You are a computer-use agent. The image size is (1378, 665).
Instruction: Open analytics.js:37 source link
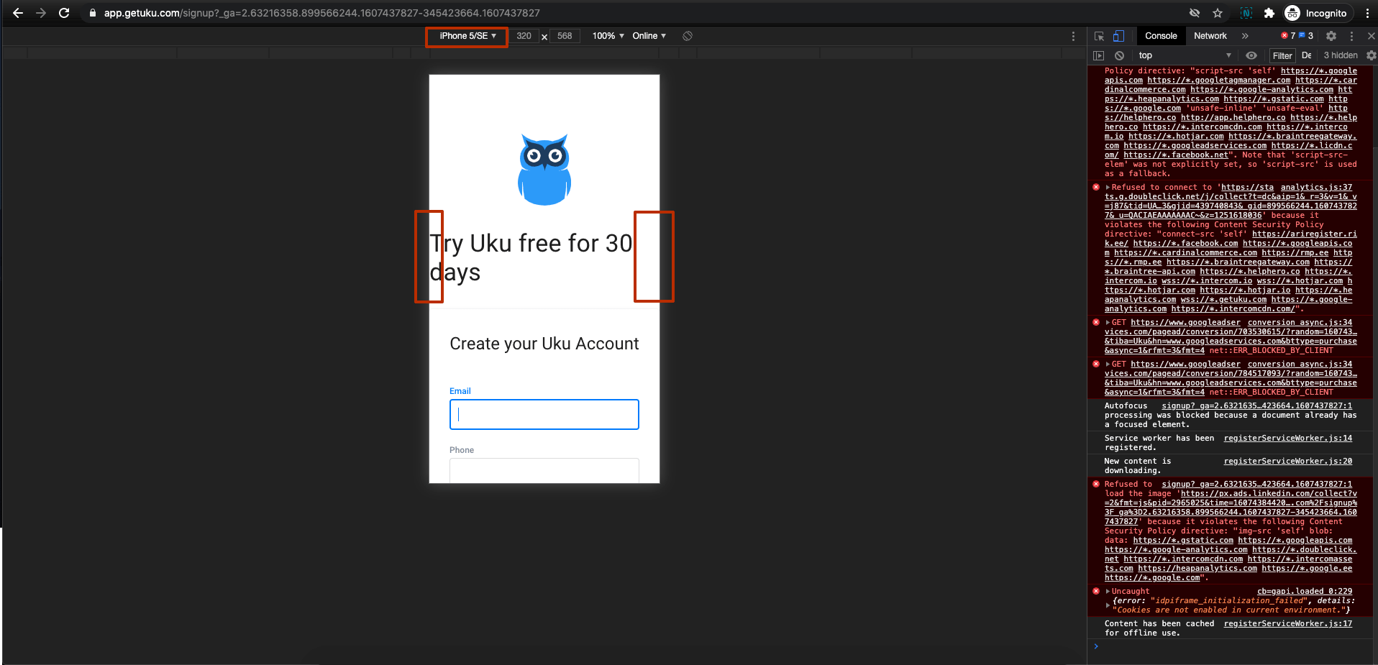click(x=1316, y=187)
